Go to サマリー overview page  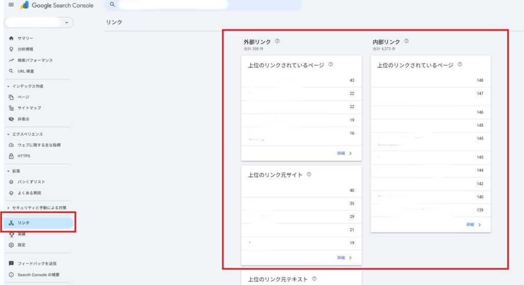26,38
